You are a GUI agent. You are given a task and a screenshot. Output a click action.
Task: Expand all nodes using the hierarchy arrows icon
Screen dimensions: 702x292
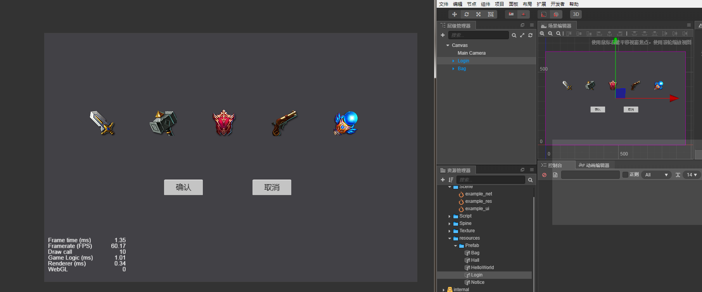click(x=522, y=35)
